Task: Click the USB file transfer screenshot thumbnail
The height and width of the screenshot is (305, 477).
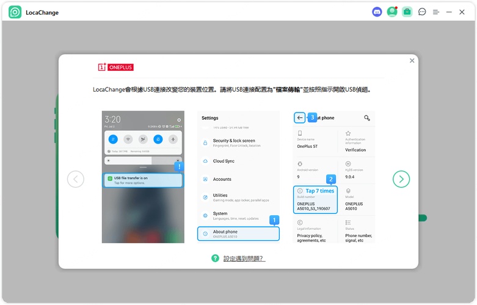Action: click(143, 177)
